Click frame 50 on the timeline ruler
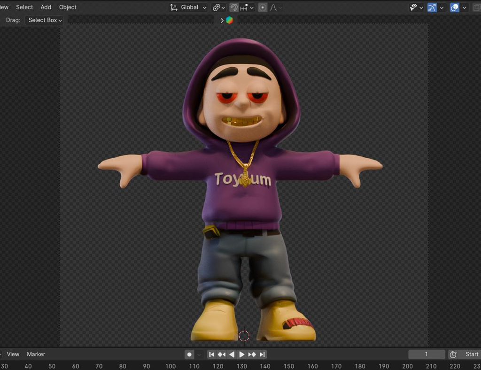This screenshot has height=370, width=481. point(52,366)
